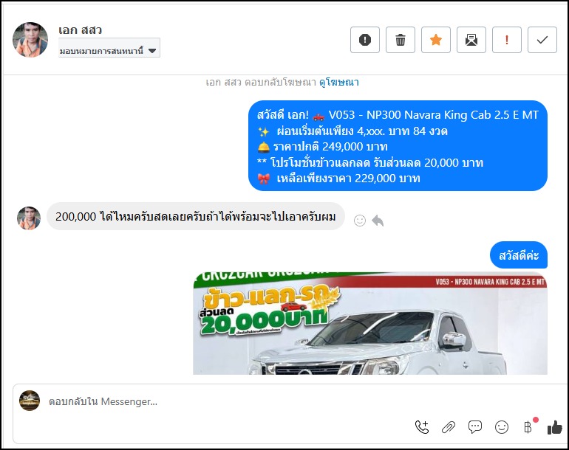This screenshot has width=569, height=450.
Task: Open emoji picker in reply toolbar
Action: click(502, 427)
